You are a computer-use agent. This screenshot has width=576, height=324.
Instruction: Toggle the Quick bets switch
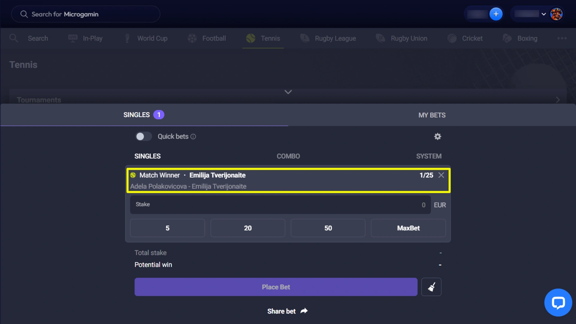tap(143, 136)
